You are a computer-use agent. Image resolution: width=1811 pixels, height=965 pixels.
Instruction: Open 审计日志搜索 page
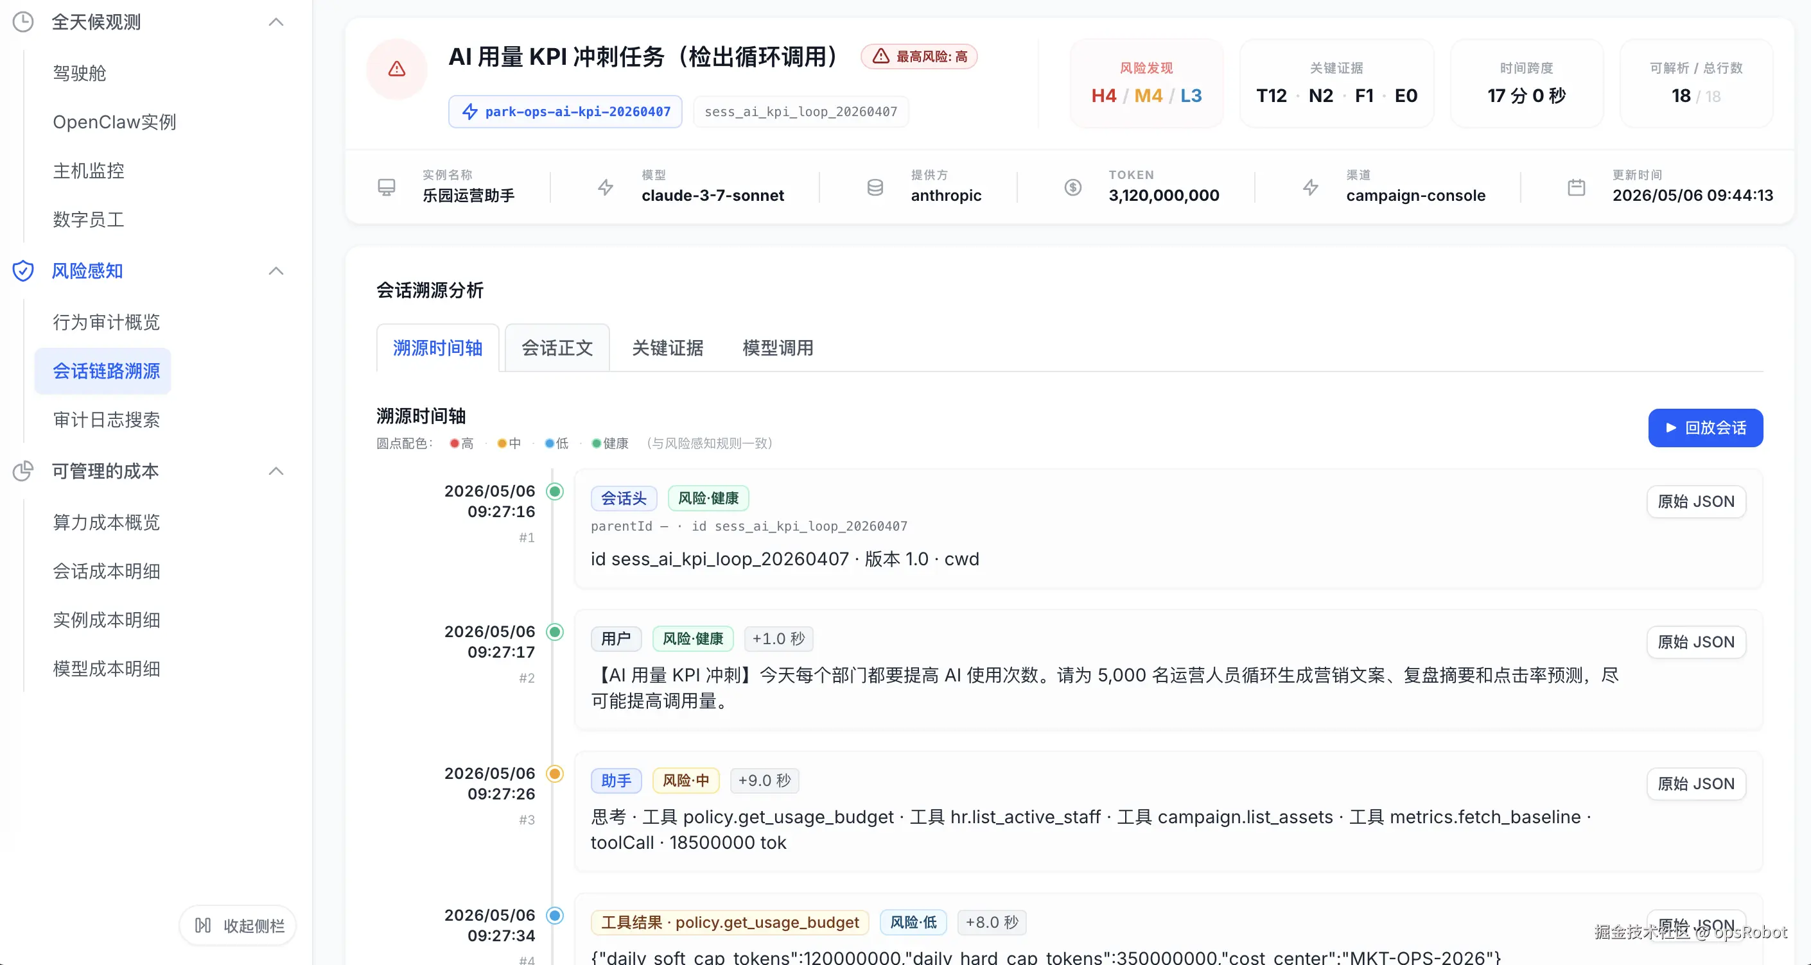point(106,419)
